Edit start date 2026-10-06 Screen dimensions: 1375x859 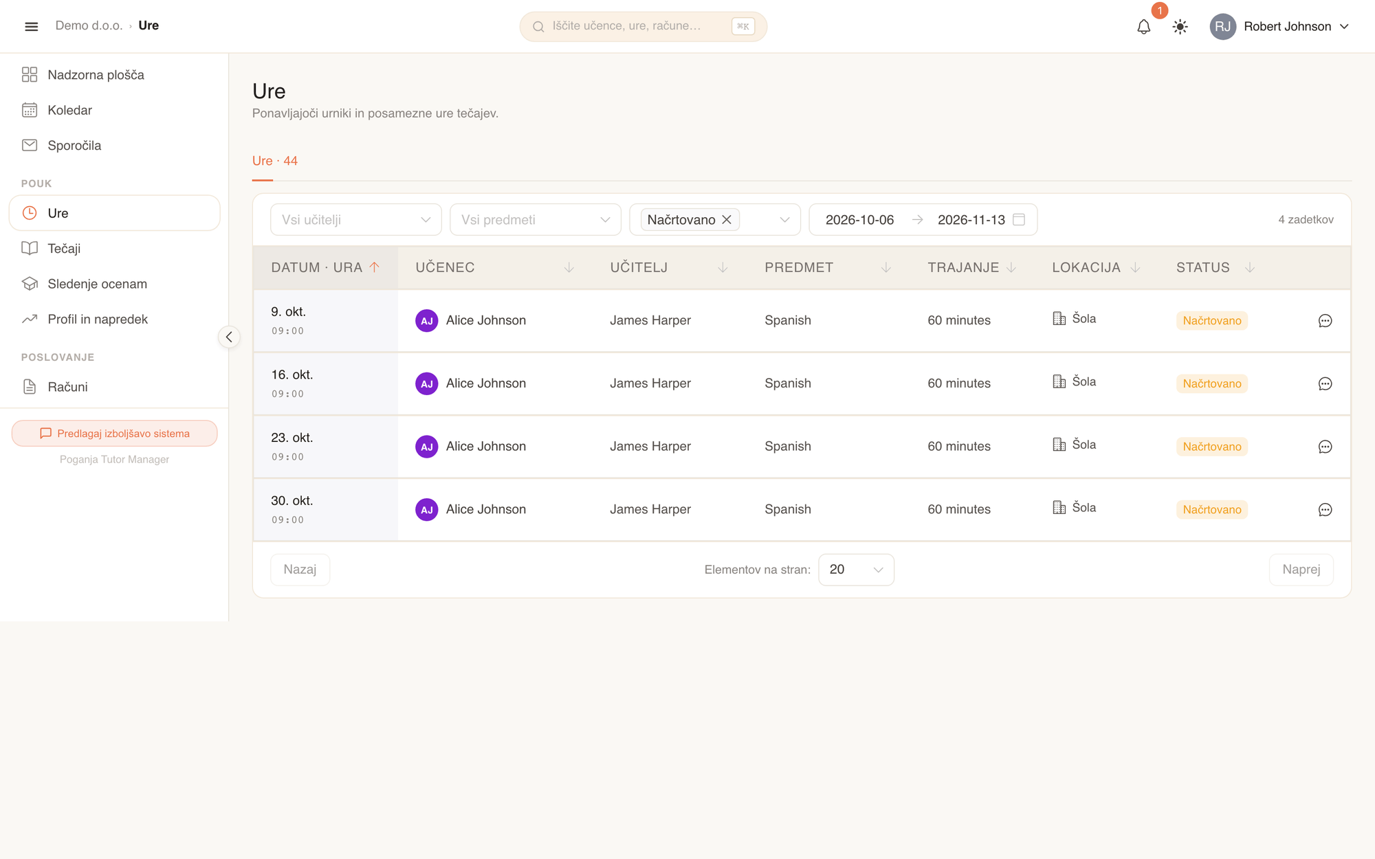pyautogui.click(x=859, y=220)
